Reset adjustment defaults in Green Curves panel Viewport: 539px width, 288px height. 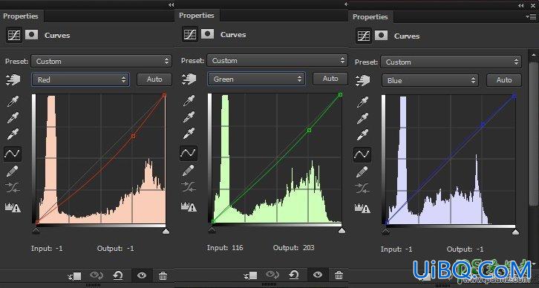pos(294,275)
